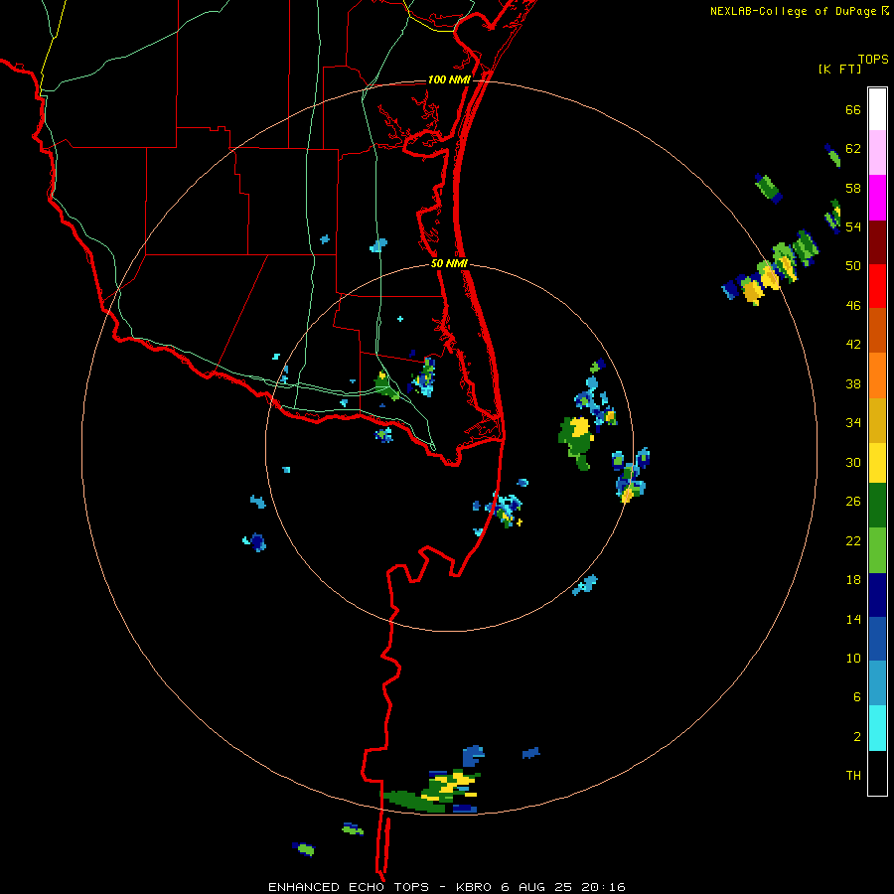Click the medium blue legend swatch
Image resolution: width=894 pixels, height=894 pixels.
point(877,639)
